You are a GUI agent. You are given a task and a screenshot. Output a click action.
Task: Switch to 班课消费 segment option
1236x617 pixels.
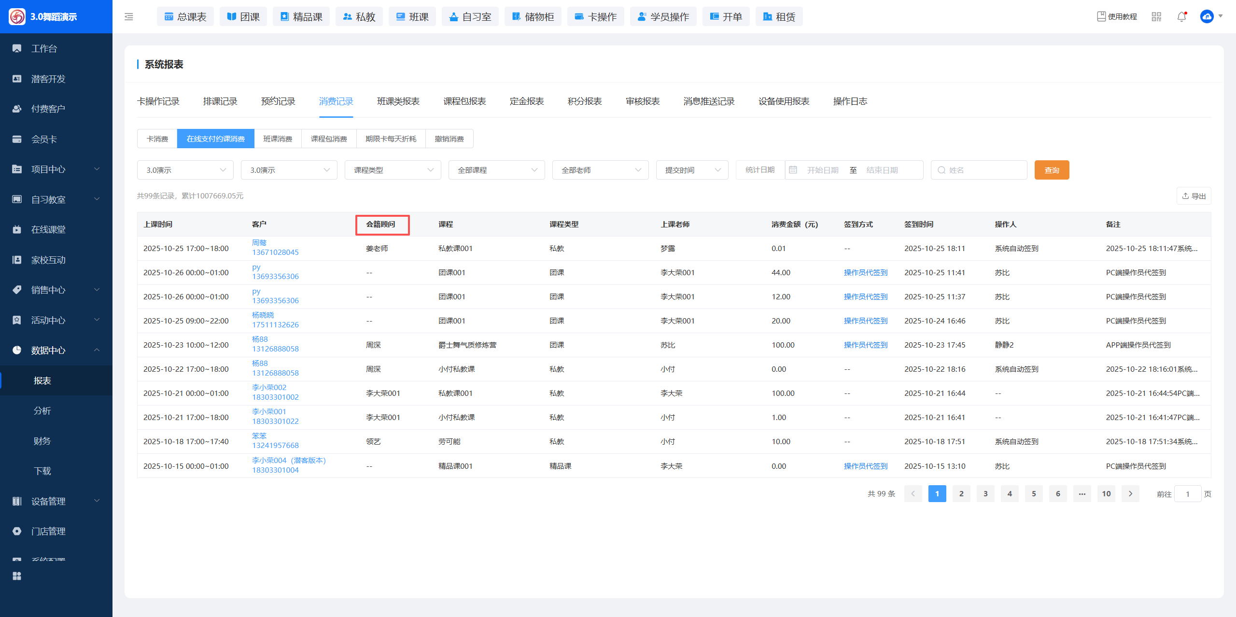[278, 139]
